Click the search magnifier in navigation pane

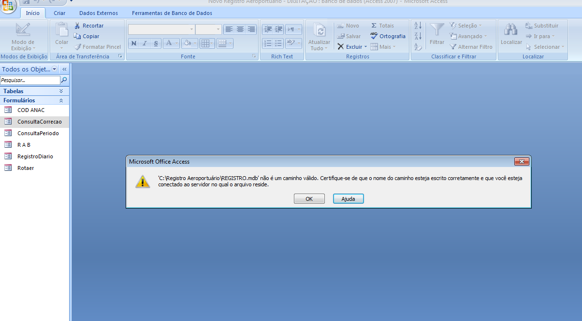[x=65, y=80]
